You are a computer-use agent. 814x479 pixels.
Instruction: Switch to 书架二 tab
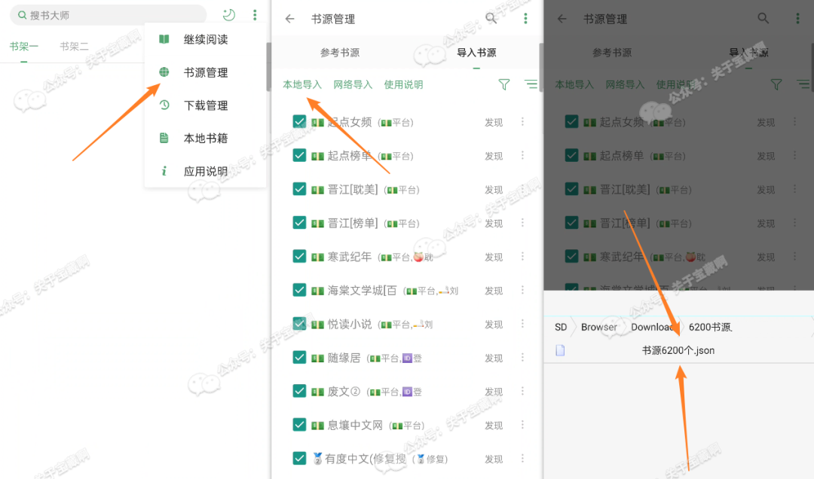point(74,47)
